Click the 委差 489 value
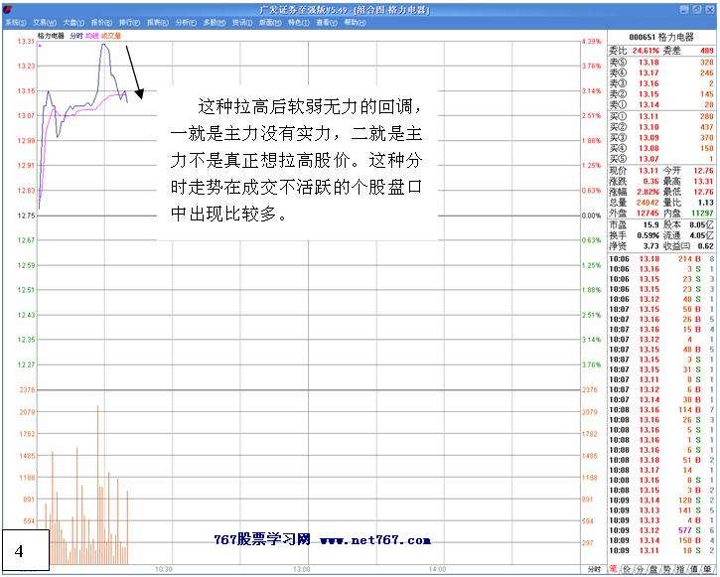 click(707, 51)
